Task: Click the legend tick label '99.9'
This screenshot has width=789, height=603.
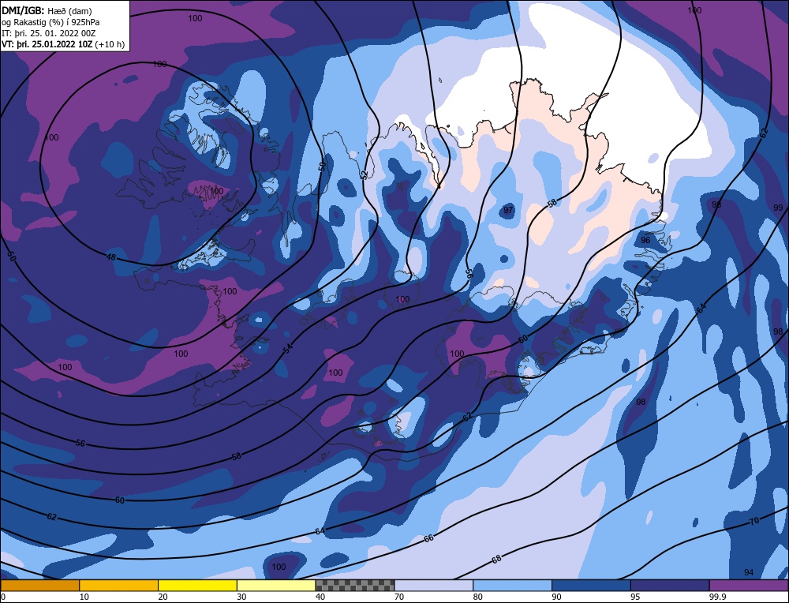Action: [x=716, y=597]
